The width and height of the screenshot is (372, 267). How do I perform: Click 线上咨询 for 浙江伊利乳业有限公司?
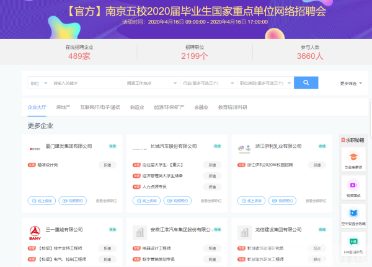(252, 201)
